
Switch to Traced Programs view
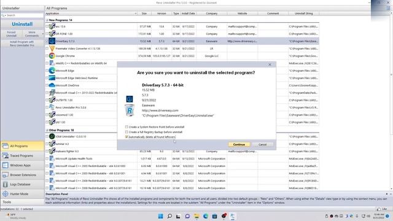click(22, 155)
